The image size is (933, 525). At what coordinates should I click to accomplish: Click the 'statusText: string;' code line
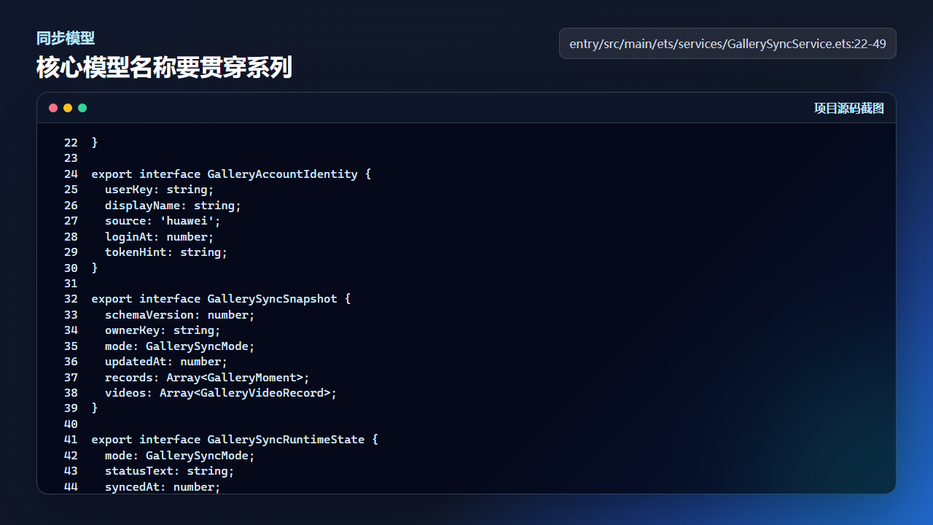[x=170, y=471]
